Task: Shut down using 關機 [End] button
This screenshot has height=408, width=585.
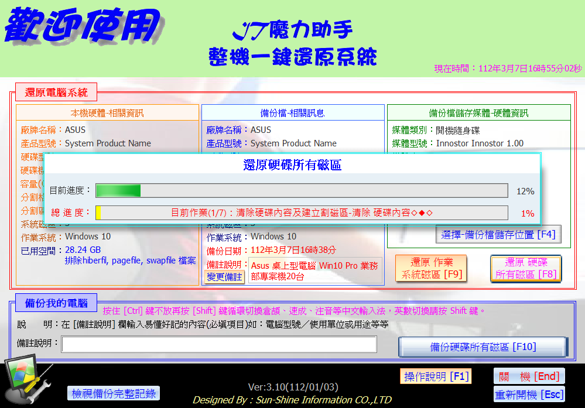Action: click(x=529, y=376)
